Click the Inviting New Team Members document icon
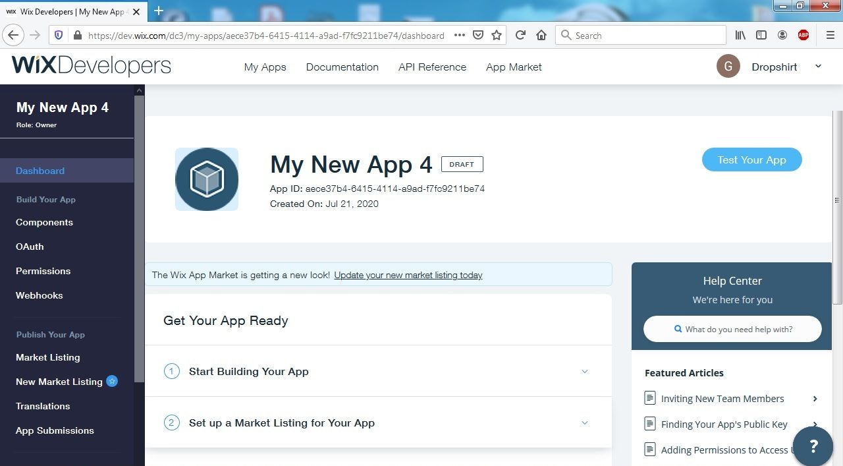Viewport: 843px width, 466px height. coord(650,398)
